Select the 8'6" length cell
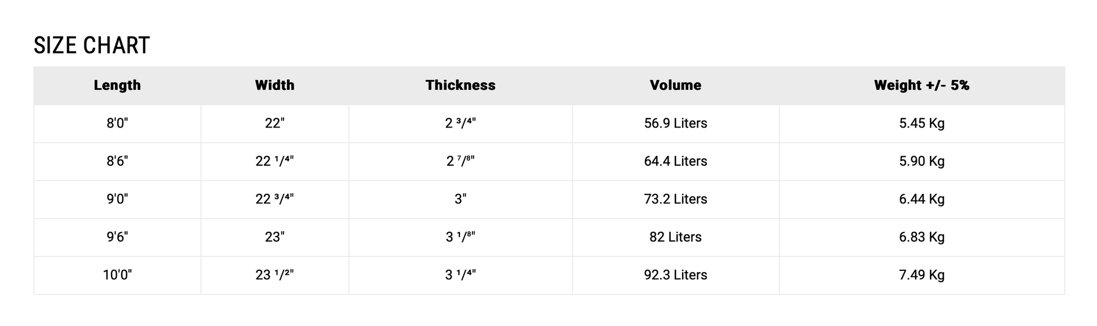Viewport: 1097px width, 326px height. 117,161
